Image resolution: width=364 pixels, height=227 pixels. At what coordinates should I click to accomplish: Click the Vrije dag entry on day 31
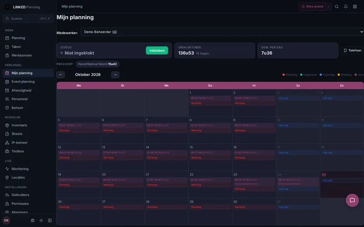click(298, 207)
